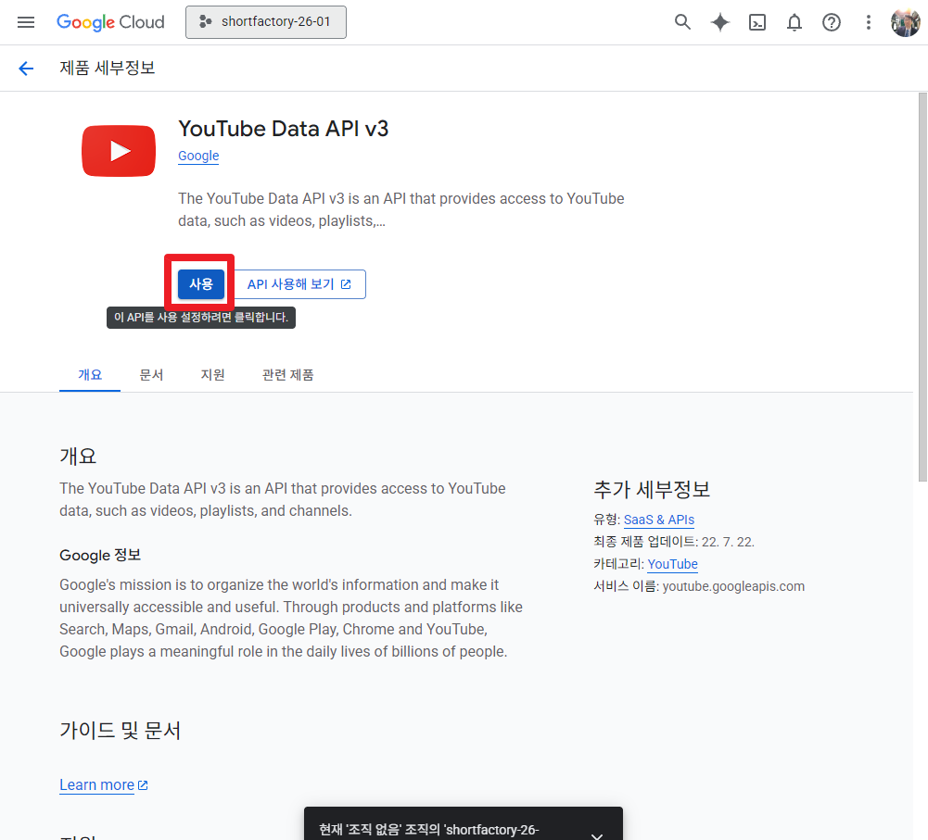The image size is (928, 840).
Task: Launch the Gemini assistant
Action: tap(719, 21)
